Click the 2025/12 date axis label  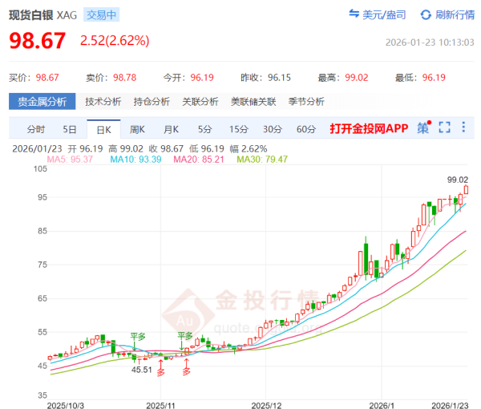[x=266, y=405]
